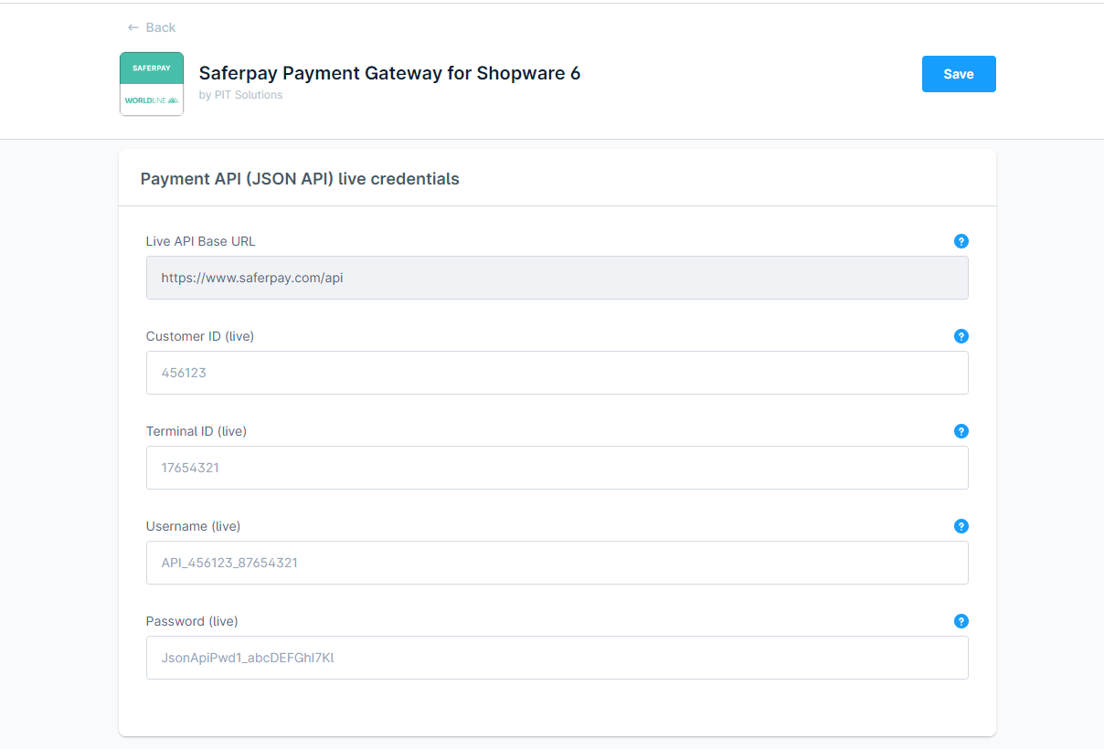Click the disabled Live API Base URL field

click(557, 278)
